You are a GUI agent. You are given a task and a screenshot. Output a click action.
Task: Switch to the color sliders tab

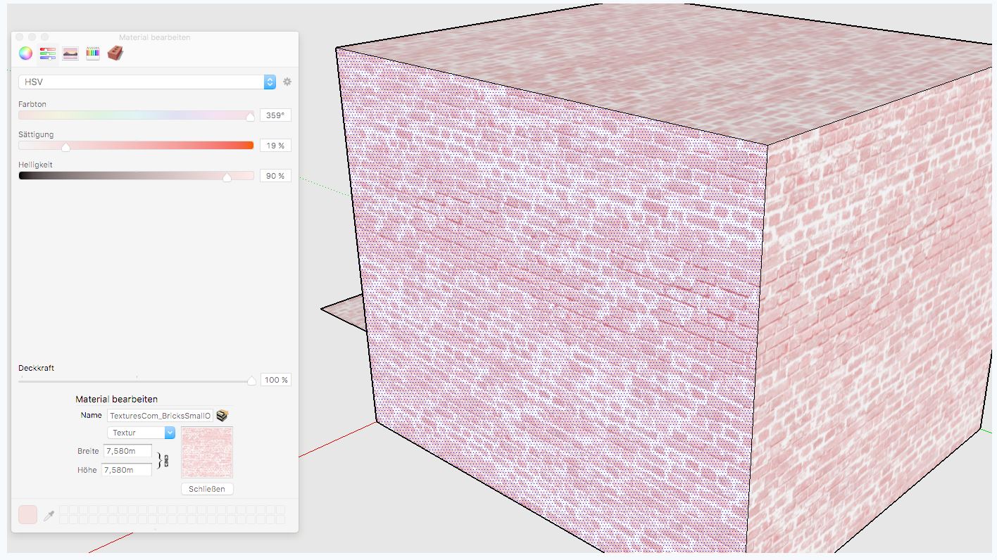point(48,53)
